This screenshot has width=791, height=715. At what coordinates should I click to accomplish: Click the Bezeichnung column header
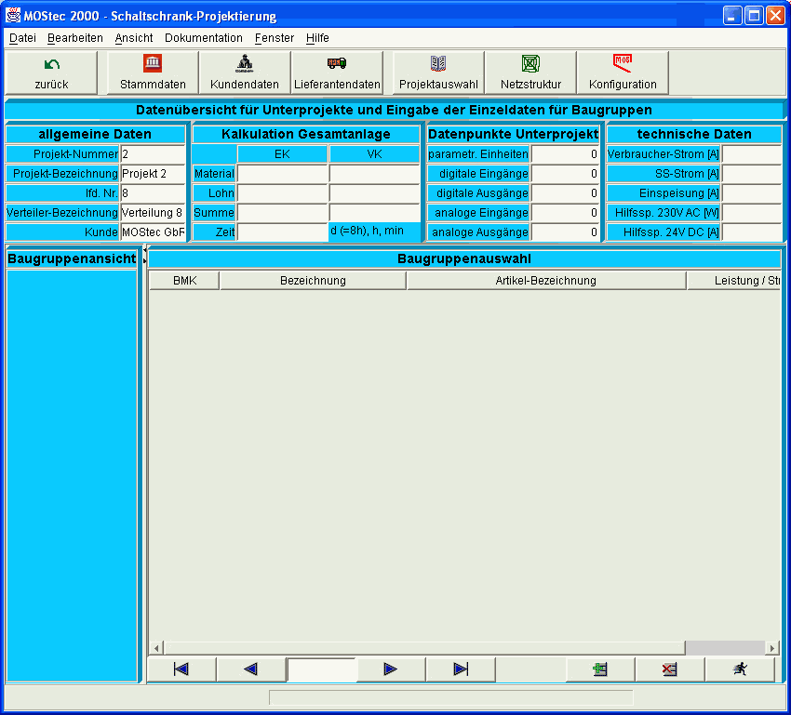[313, 281]
